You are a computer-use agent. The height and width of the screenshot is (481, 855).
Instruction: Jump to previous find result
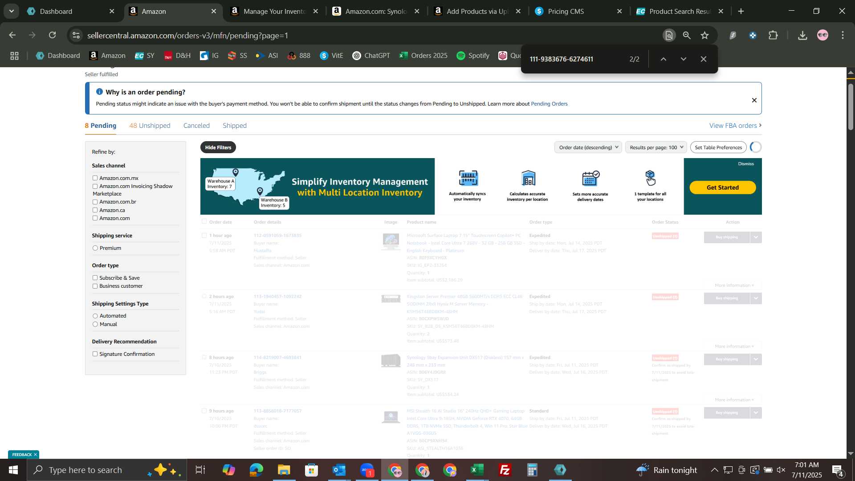coord(663,59)
